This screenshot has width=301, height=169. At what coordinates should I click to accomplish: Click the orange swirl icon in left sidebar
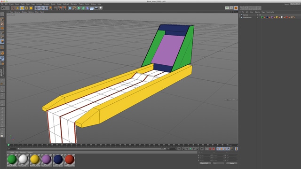[2, 53]
